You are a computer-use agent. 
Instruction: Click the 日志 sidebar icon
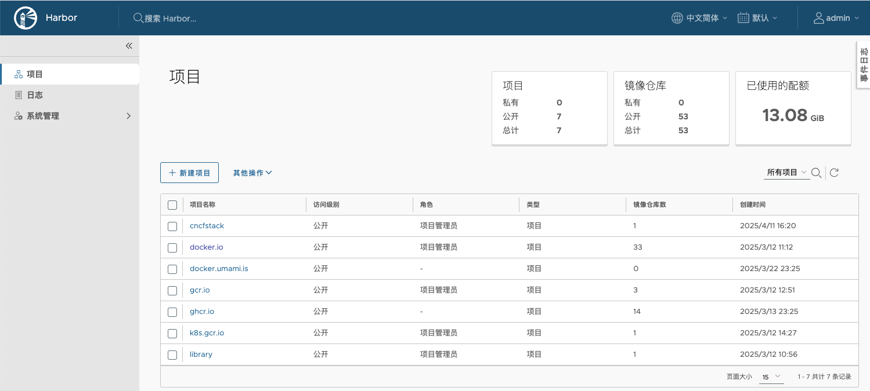point(18,95)
